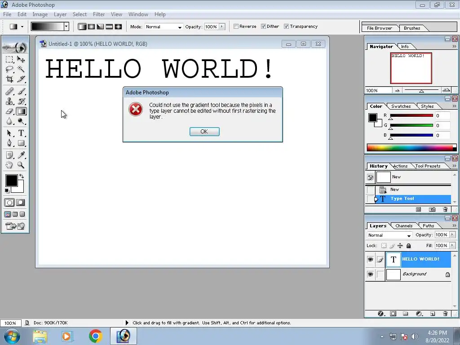The height and width of the screenshot is (345, 460).
Task: Switch to the Channels tab
Action: [404, 226]
